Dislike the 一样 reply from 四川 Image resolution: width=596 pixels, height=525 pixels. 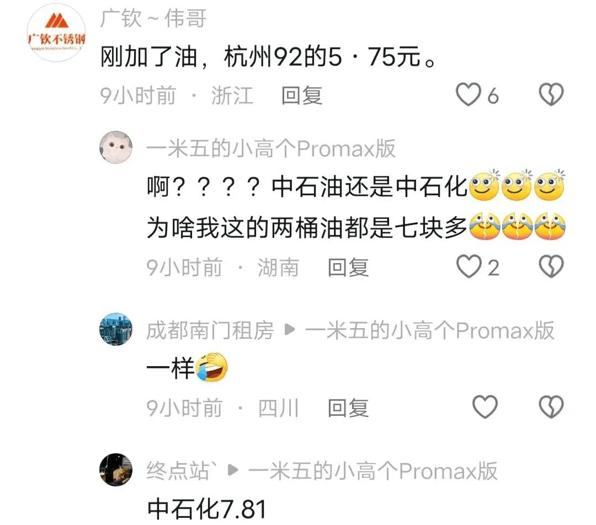551,407
